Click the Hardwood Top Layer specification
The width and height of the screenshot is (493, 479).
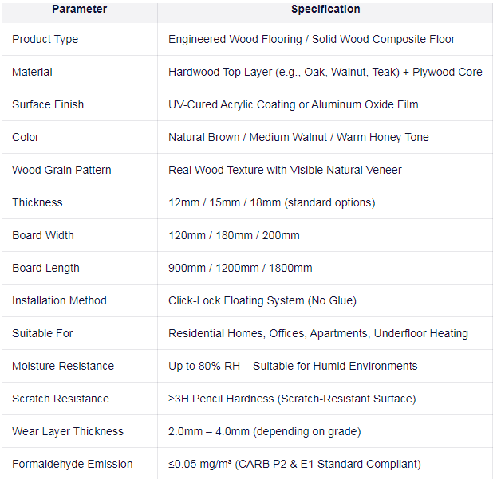click(x=325, y=72)
